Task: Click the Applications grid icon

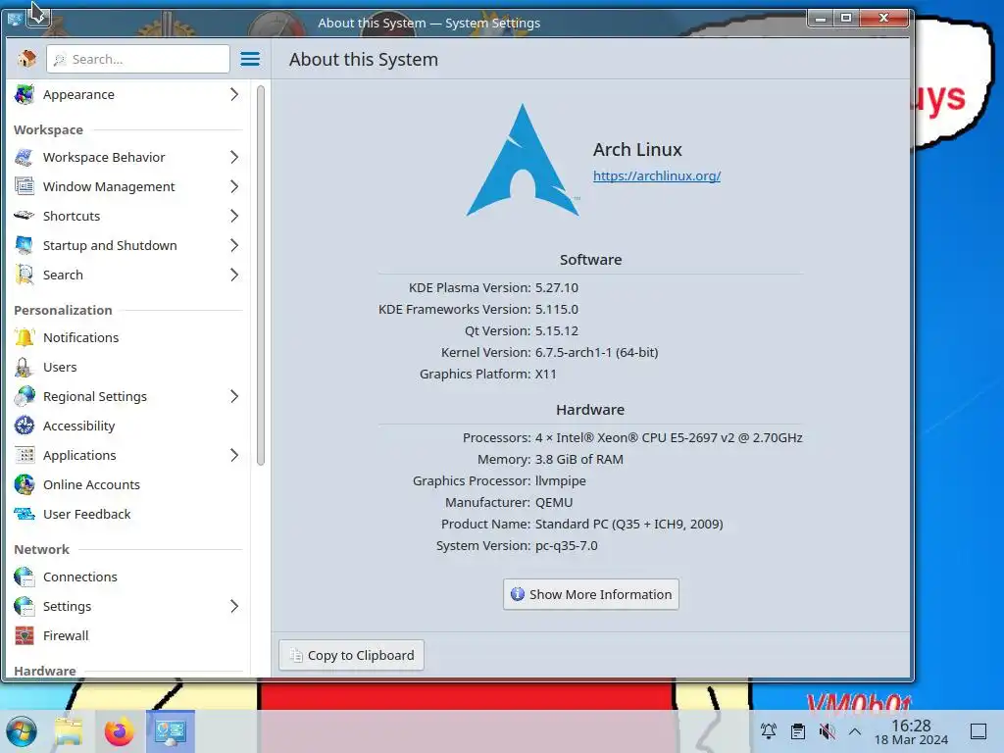Action: pos(25,455)
